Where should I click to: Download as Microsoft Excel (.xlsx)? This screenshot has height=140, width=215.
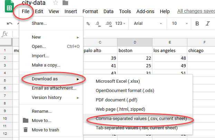pos(138,81)
